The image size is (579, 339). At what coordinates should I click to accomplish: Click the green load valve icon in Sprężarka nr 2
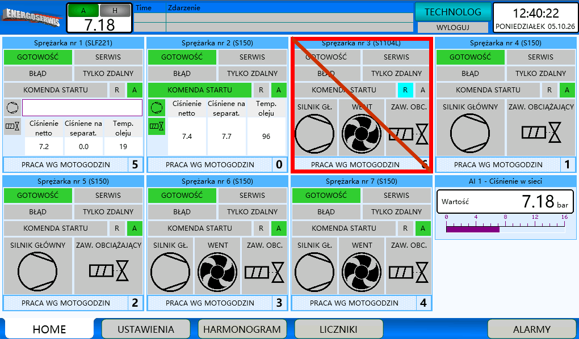(157, 126)
